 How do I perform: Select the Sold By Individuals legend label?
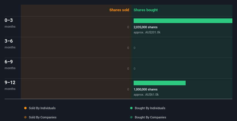coord(42,108)
